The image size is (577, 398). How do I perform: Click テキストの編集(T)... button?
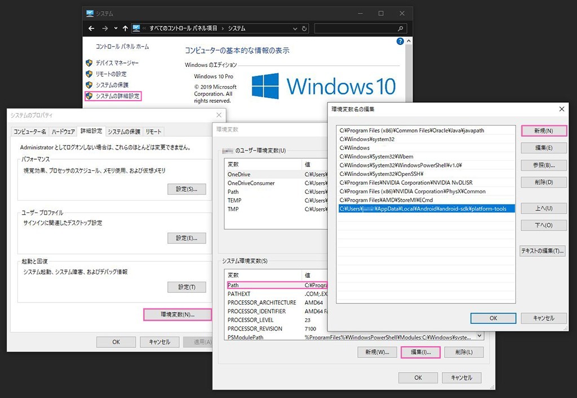[x=543, y=251]
